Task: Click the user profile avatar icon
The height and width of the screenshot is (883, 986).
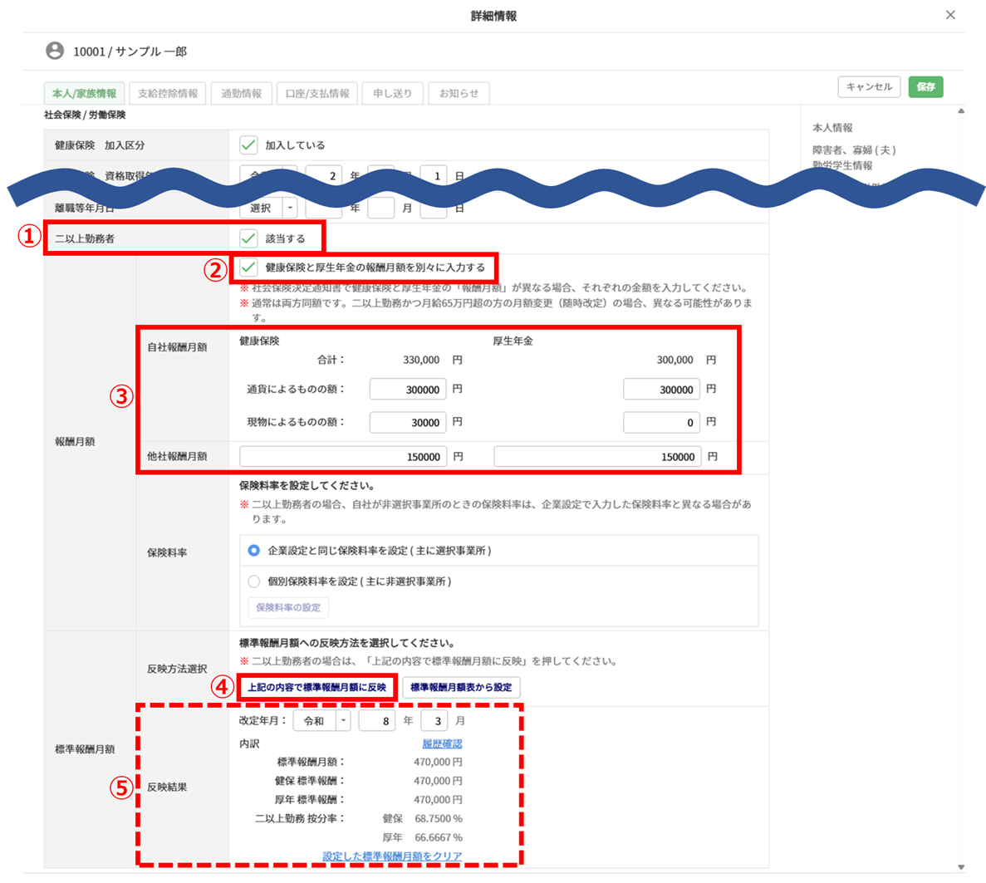Action: tap(55, 51)
